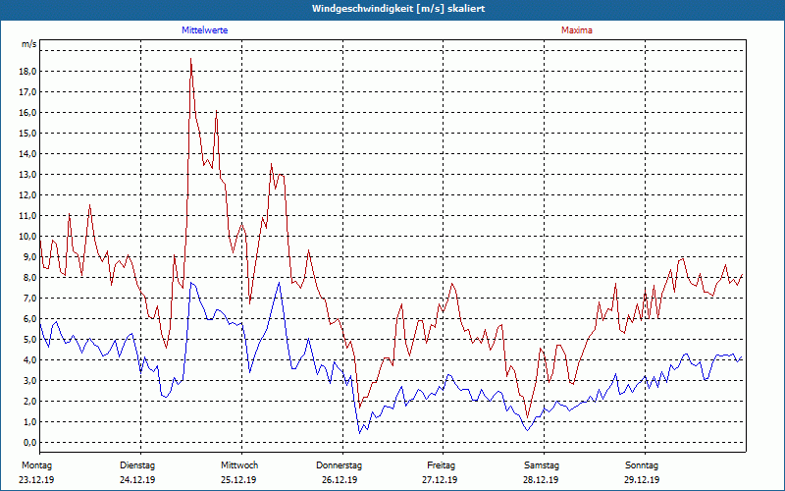This screenshot has height=491, width=785.
Task: Click the '11,0' y-axis value
Action: coord(27,215)
